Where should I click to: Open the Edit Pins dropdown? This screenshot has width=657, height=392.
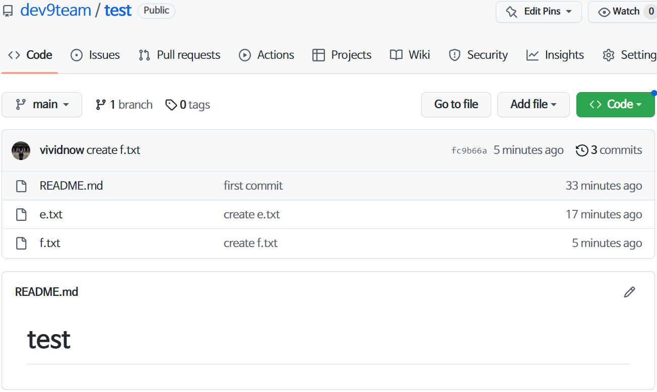539,12
